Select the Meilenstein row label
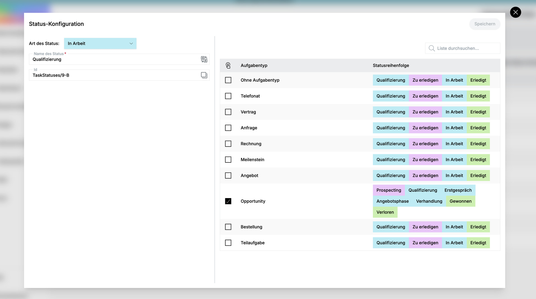 point(252,160)
